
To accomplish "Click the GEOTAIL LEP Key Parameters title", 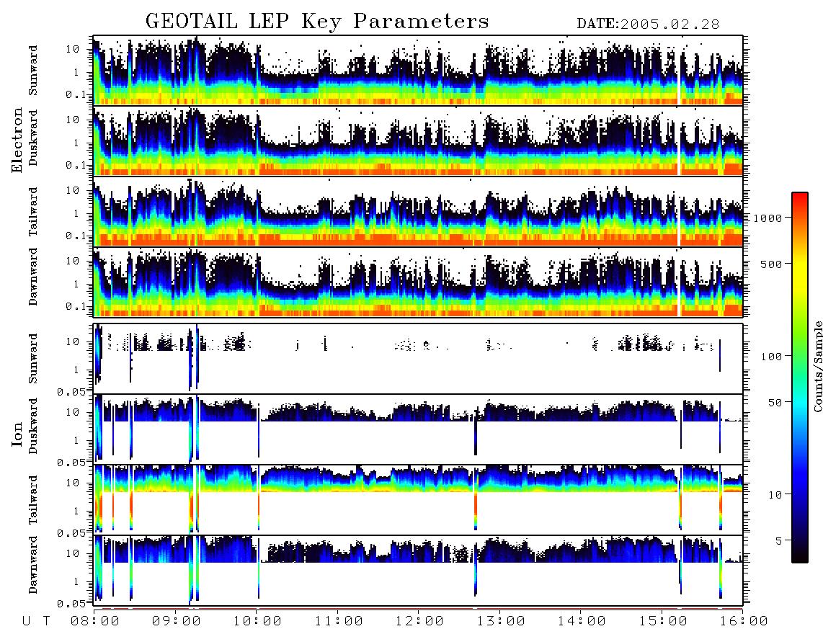I will [x=317, y=22].
